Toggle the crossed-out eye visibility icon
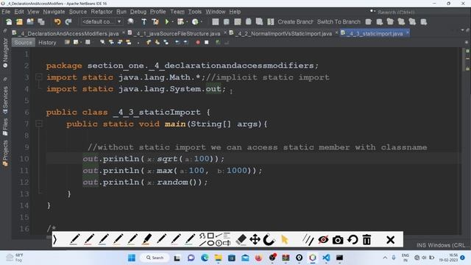 (x=323, y=239)
